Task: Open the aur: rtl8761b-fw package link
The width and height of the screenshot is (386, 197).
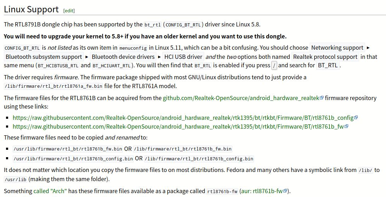Action: 262,191
